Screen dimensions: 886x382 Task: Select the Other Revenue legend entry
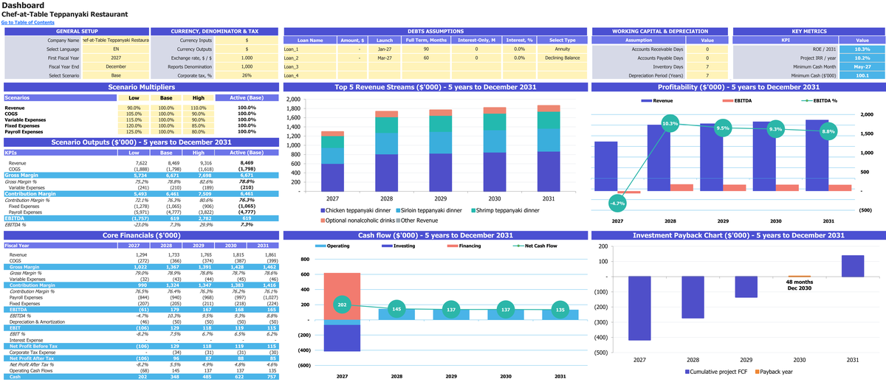point(416,220)
